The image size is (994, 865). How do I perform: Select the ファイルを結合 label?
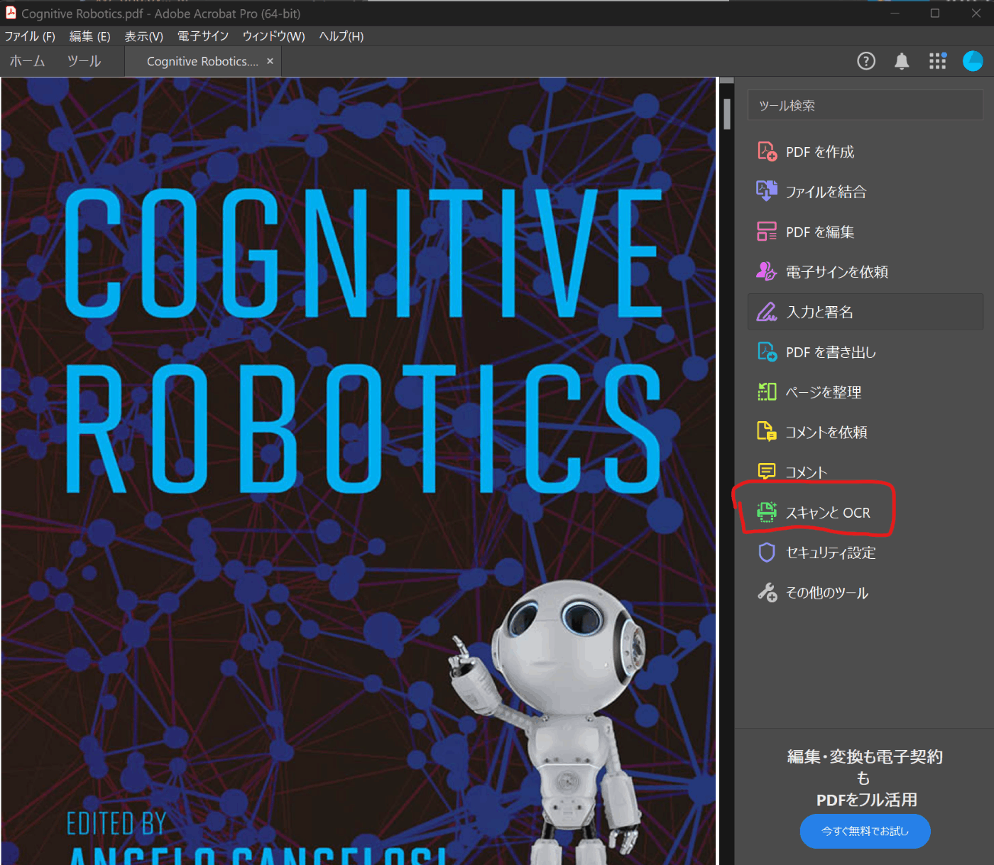point(826,192)
